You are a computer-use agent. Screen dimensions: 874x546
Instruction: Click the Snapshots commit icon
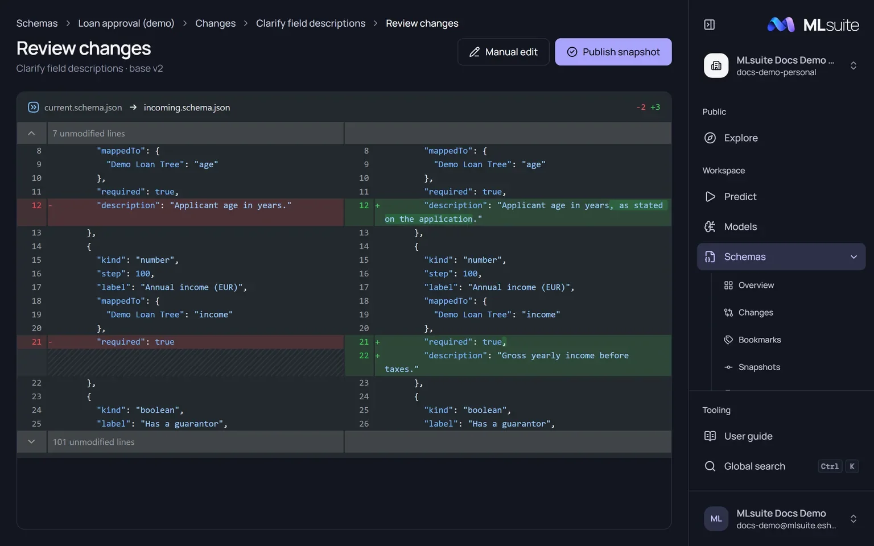pyautogui.click(x=728, y=367)
